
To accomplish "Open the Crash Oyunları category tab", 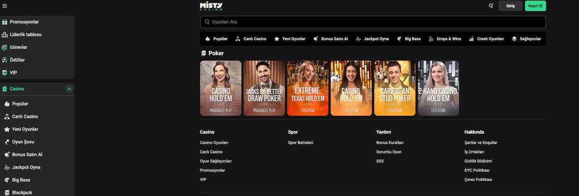I will pos(486,39).
